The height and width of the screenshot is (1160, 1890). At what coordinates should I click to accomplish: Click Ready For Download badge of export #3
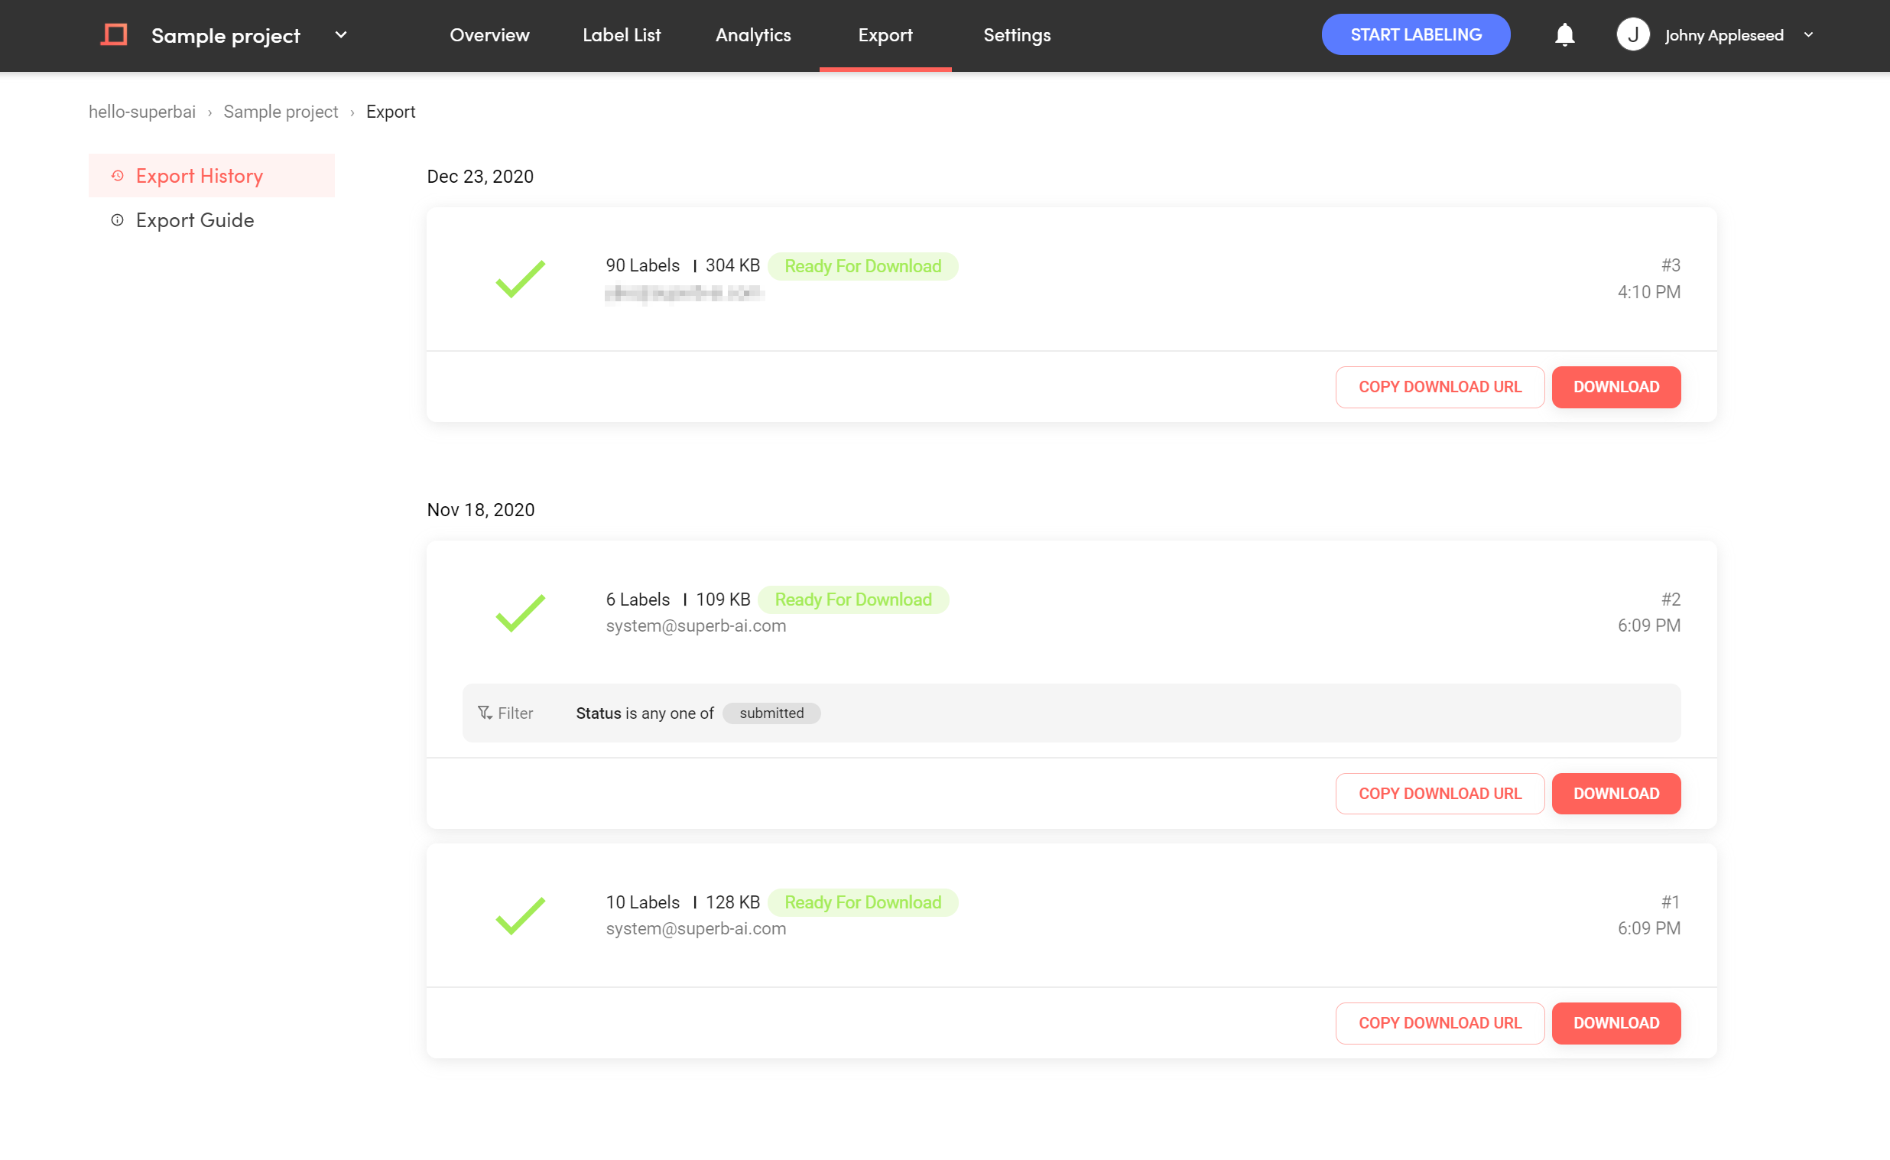[863, 266]
